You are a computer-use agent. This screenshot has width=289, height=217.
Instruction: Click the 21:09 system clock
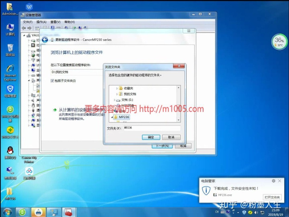click(x=275, y=210)
